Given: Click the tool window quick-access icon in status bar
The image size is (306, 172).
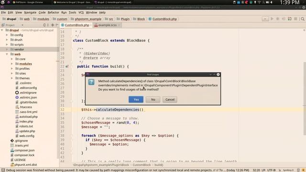Looking at the screenshot, I should pyautogui.click(x=3, y=170).
